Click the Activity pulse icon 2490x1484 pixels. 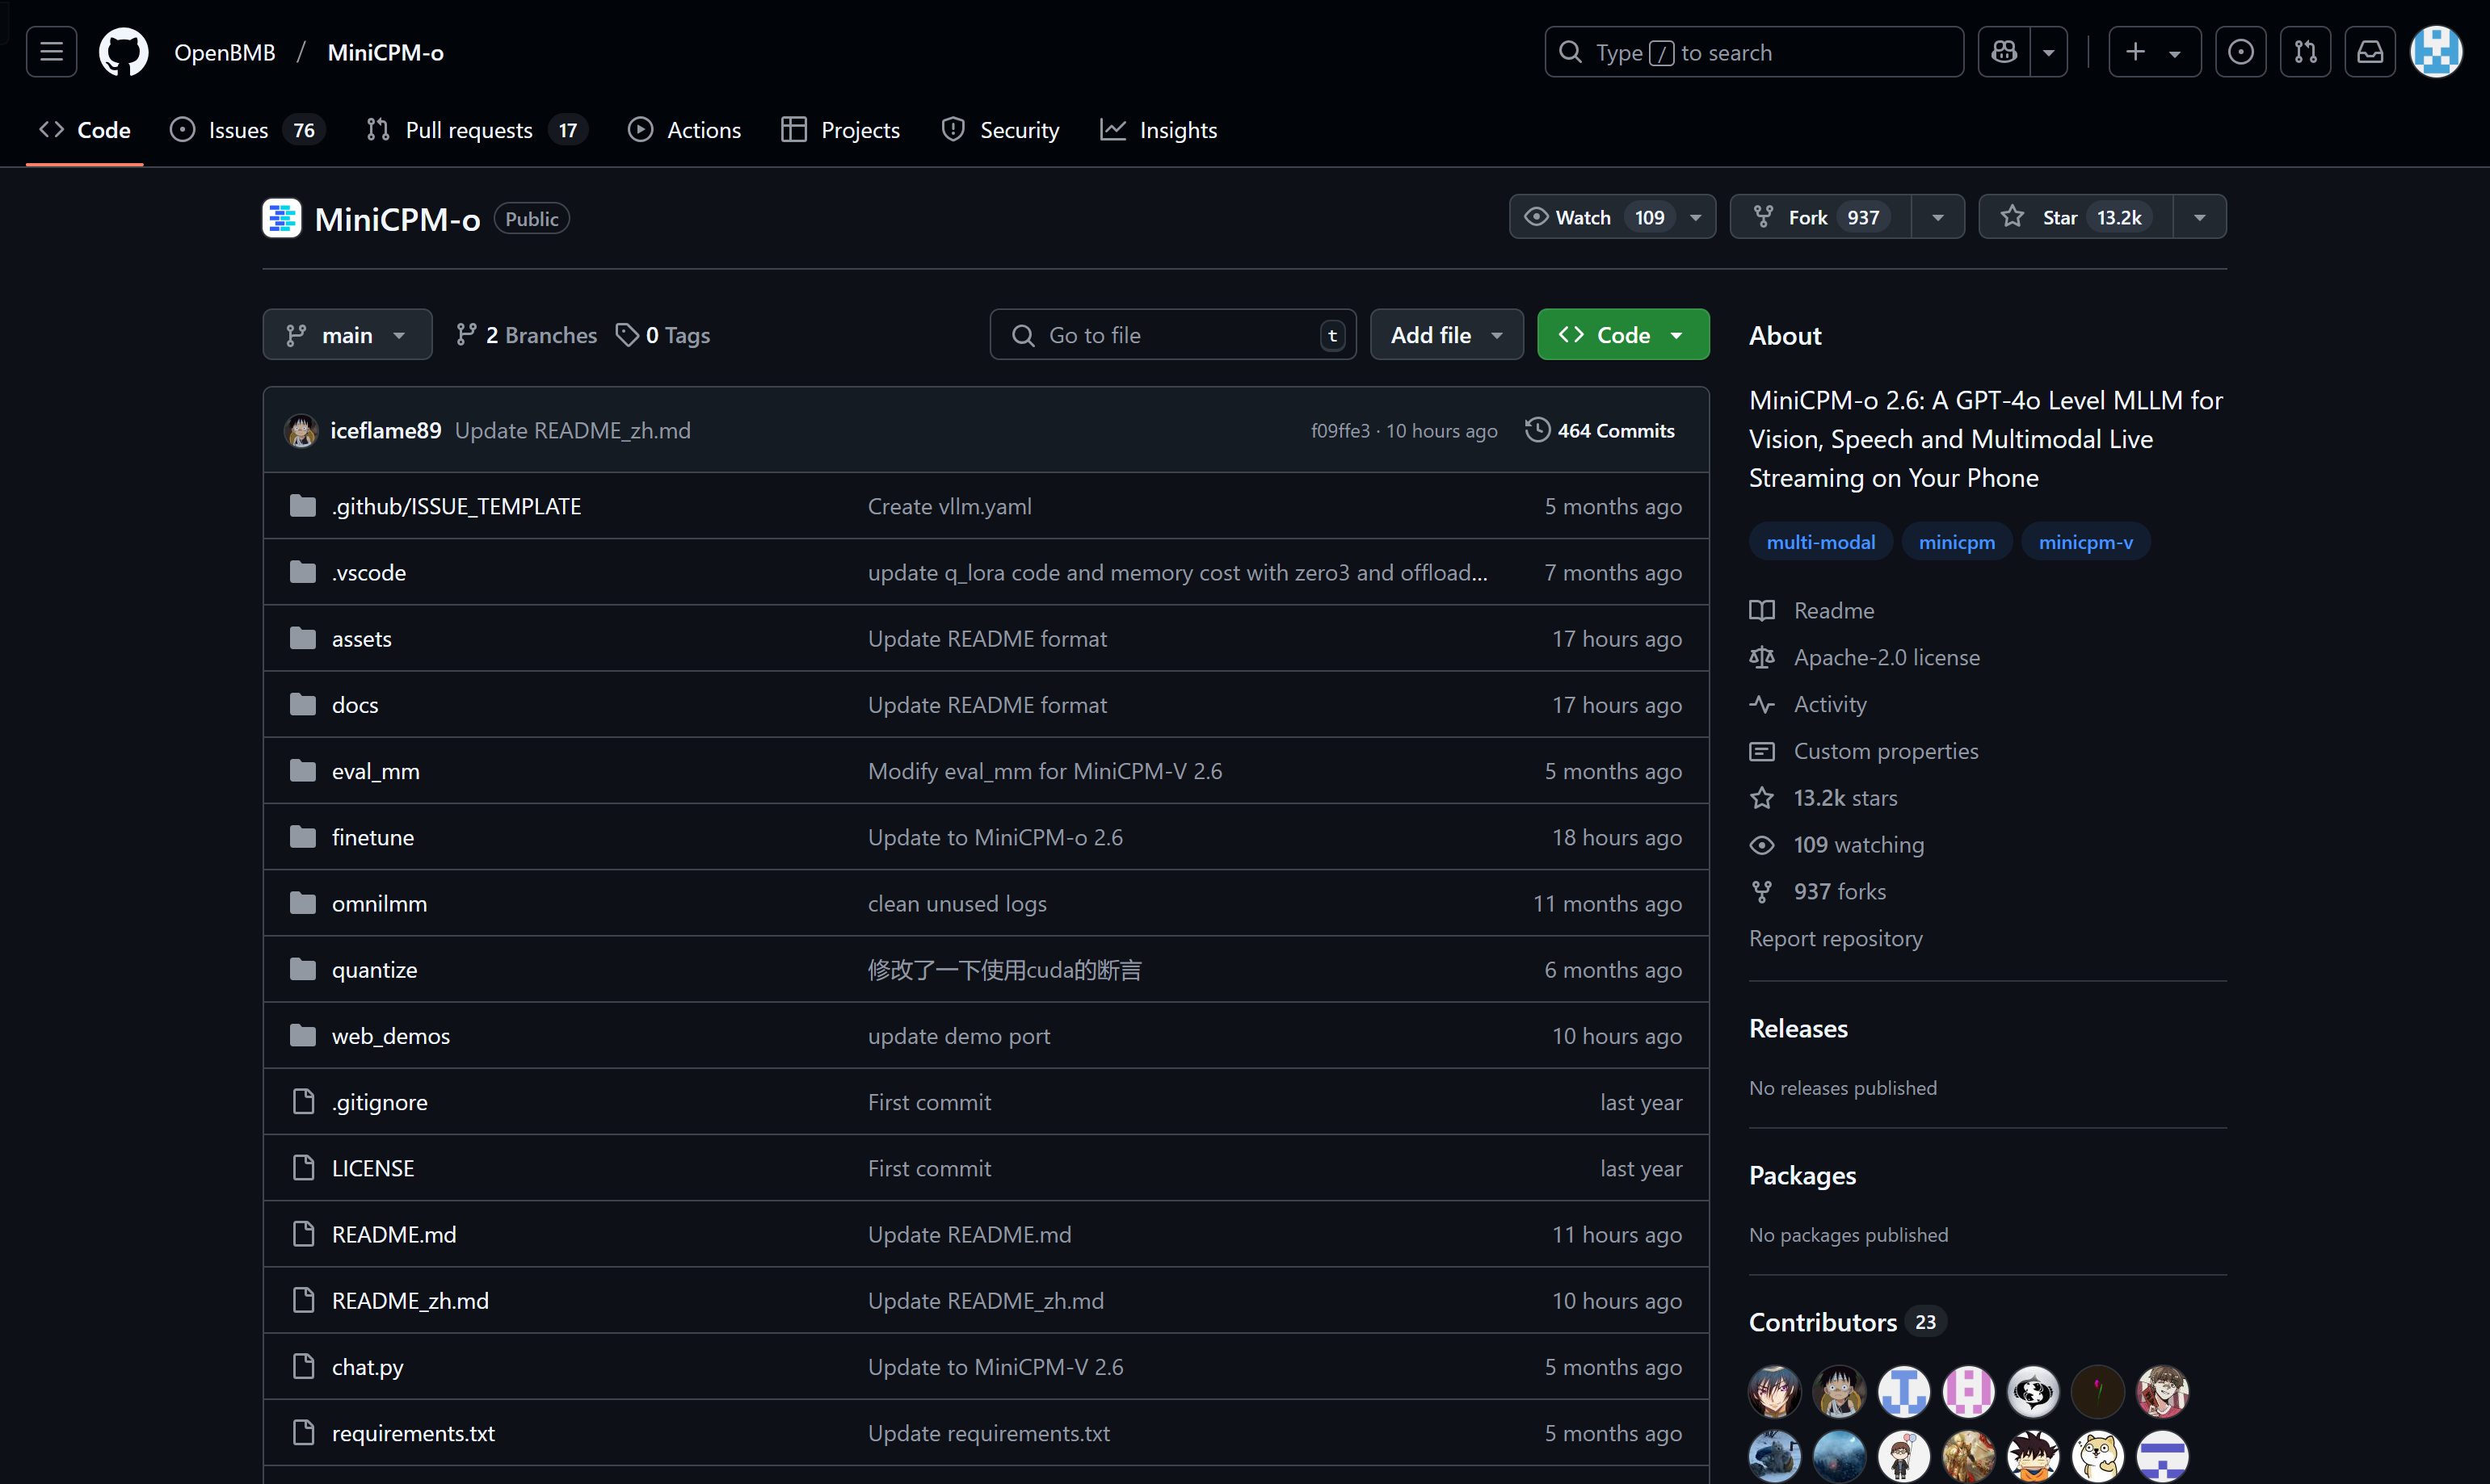click(x=1762, y=704)
